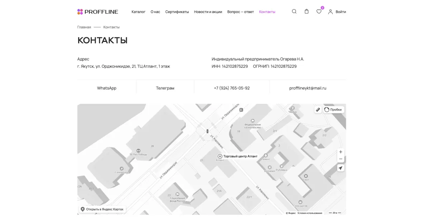Click the © Яндекс map link
Image resolution: width=423 pixels, height=223 pixels.
(291, 213)
